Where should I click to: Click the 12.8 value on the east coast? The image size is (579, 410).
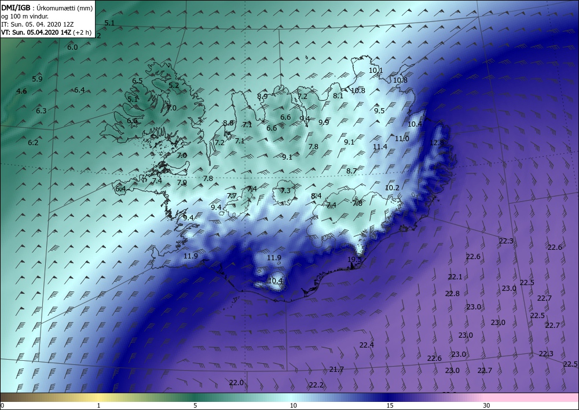point(437,142)
